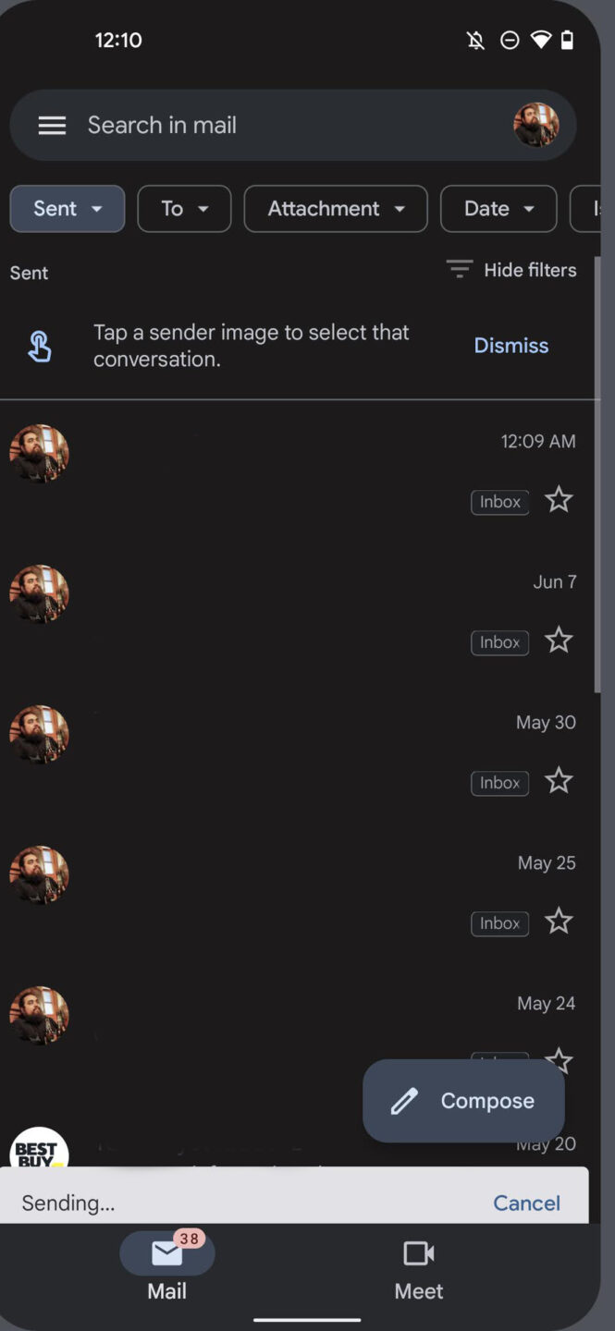Select the 12:09 AM conversation sender image
This screenshot has width=615, height=1331.
pos(39,454)
